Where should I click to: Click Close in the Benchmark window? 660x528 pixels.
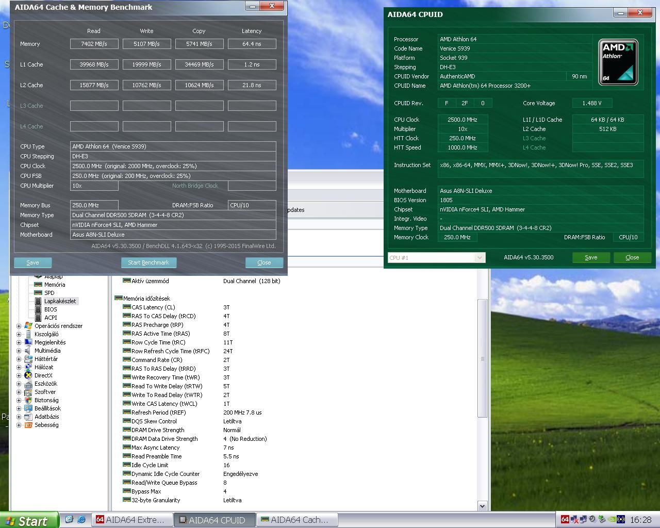click(x=264, y=262)
